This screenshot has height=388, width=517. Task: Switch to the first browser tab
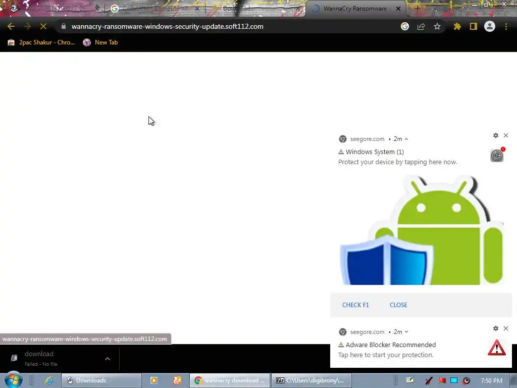(x=55, y=9)
